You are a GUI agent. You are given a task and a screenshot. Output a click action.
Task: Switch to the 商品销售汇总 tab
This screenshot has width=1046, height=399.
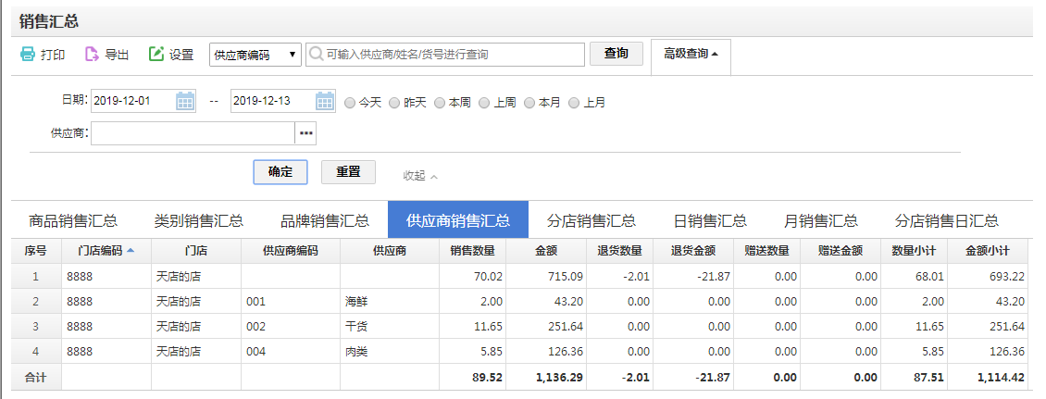click(73, 220)
